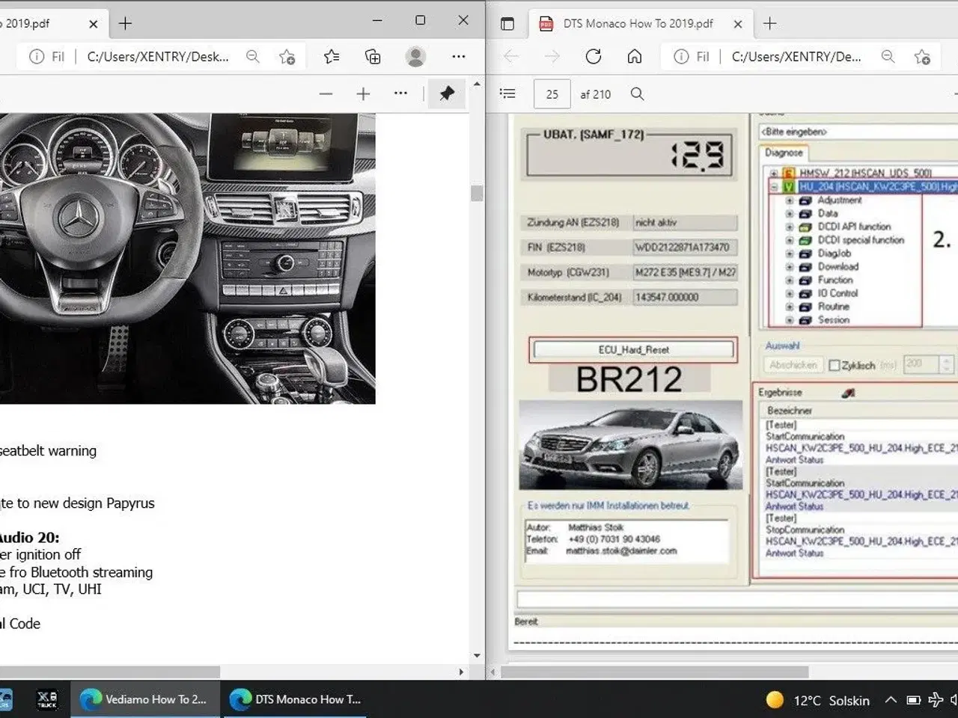Go forward in right Edge window
The image size is (958, 718).
pyautogui.click(x=552, y=57)
